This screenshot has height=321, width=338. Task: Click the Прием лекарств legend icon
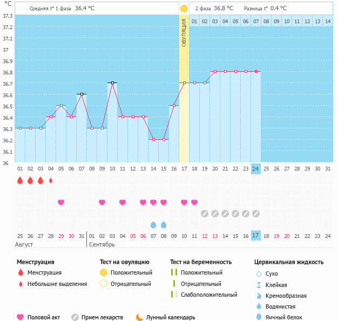[75, 317]
